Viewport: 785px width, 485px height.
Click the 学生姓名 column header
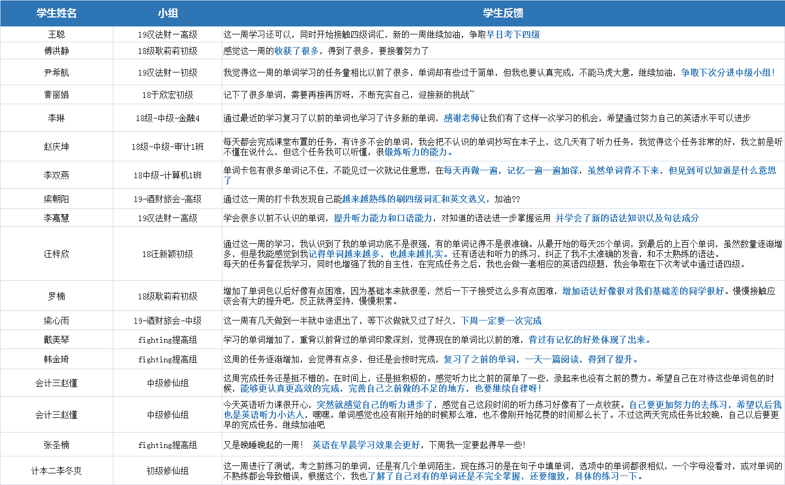pyautogui.click(x=56, y=13)
